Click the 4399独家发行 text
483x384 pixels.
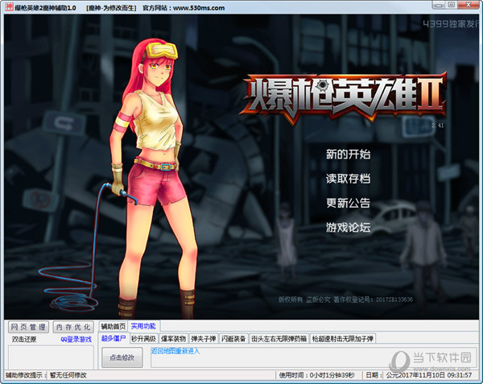(450, 24)
